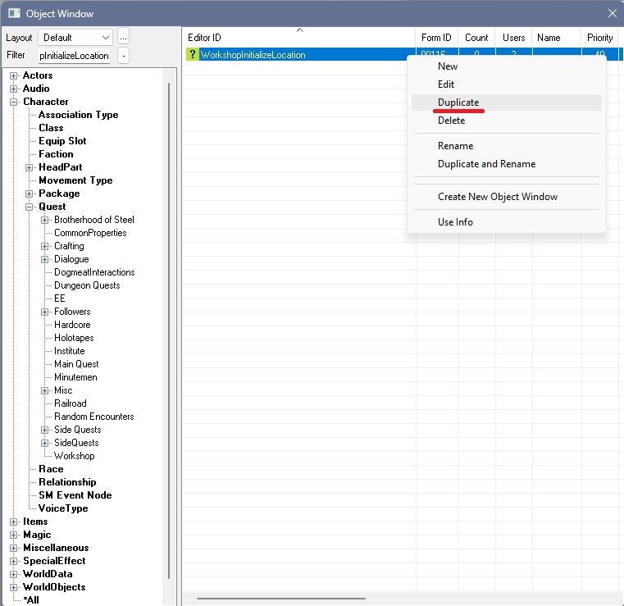Select Railroad quest category
The height and width of the screenshot is (606, 624).
pyautogui.click(x=71, y=404)
